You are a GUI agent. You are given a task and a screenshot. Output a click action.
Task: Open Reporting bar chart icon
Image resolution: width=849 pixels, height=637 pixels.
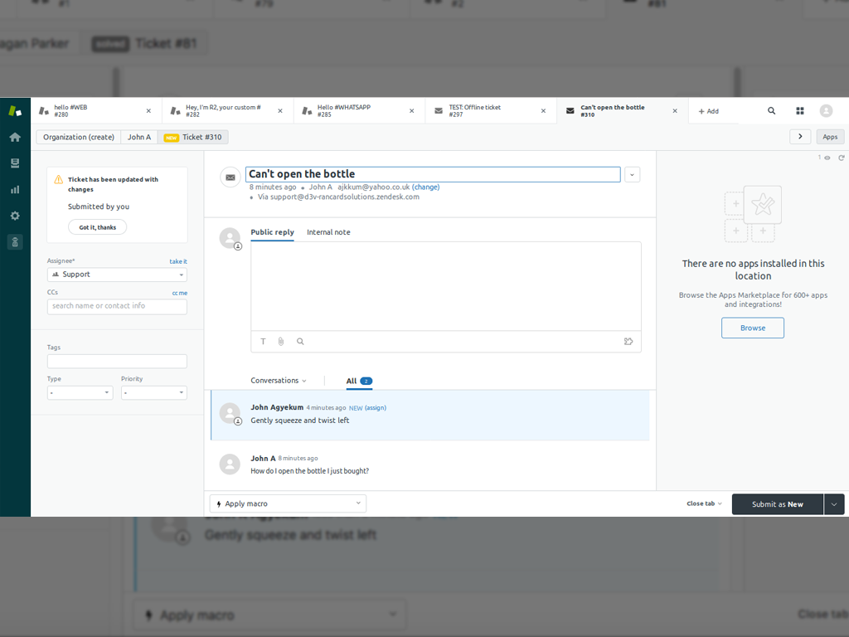(15, 190)
